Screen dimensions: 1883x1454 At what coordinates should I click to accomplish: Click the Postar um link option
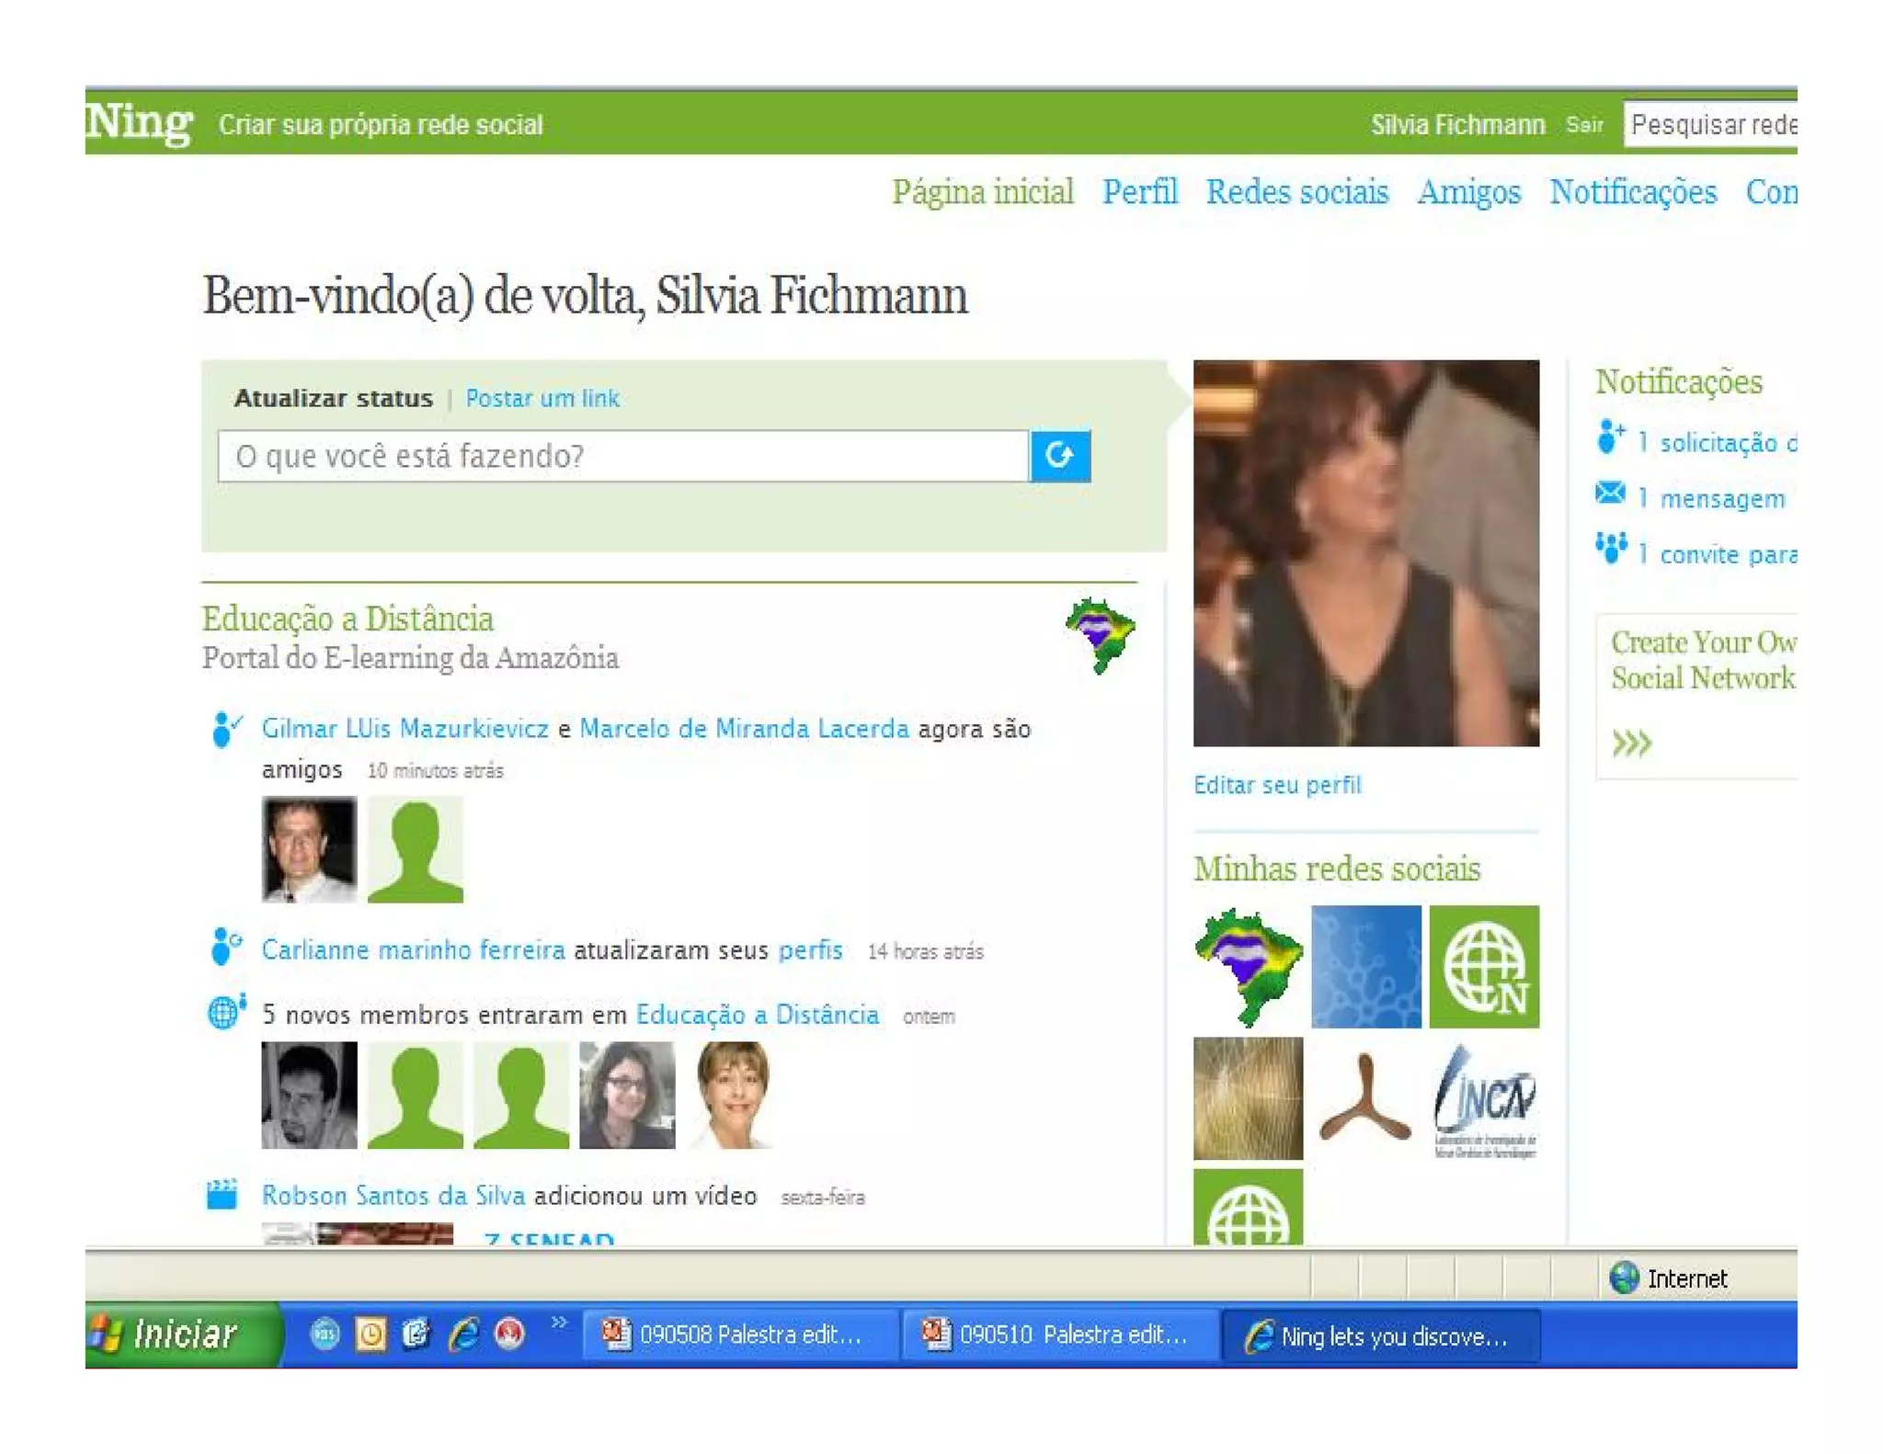[x=542, y=398]
